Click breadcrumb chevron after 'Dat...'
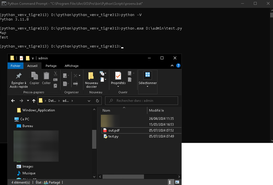The height and width of the screenshot is (185, 273). point(59,101)
